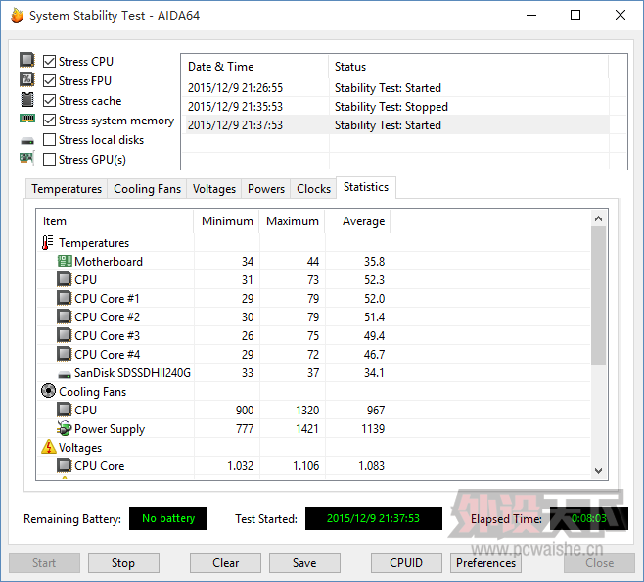Click the chip icon next to CPU Core #1
This screenshot has height=582, width=644.
coord(64,298)
